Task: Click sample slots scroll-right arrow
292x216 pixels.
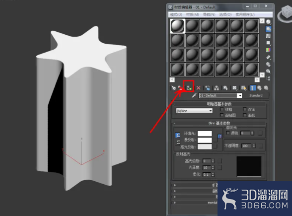Action: pos(257,79)
